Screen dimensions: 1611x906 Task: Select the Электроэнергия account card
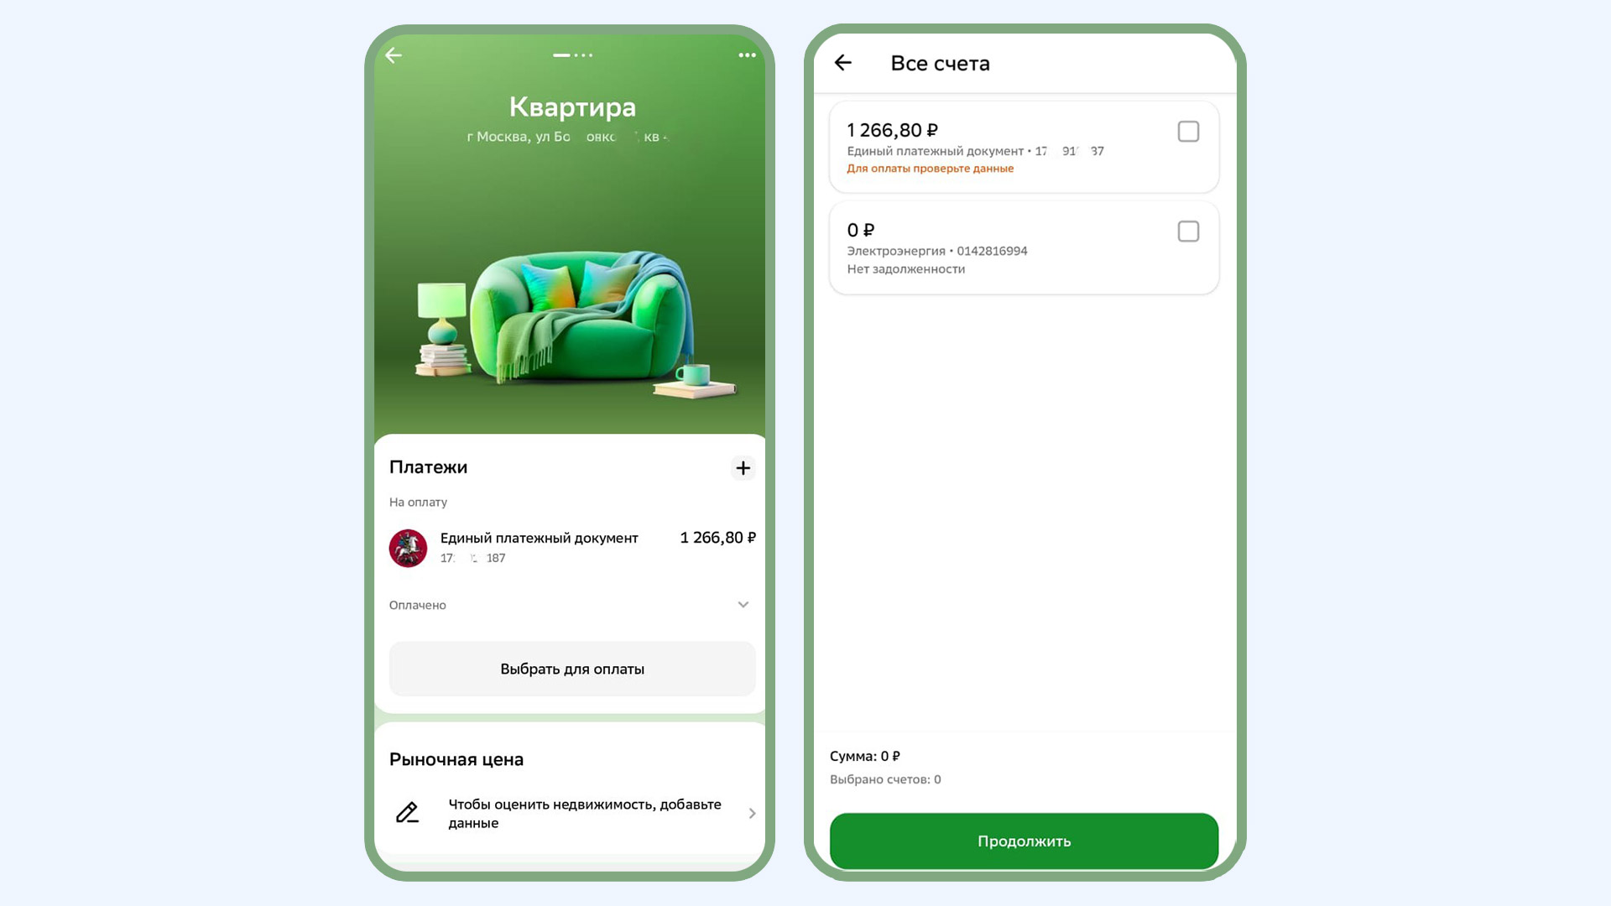pyautogui.click(x=1024, y=248)
